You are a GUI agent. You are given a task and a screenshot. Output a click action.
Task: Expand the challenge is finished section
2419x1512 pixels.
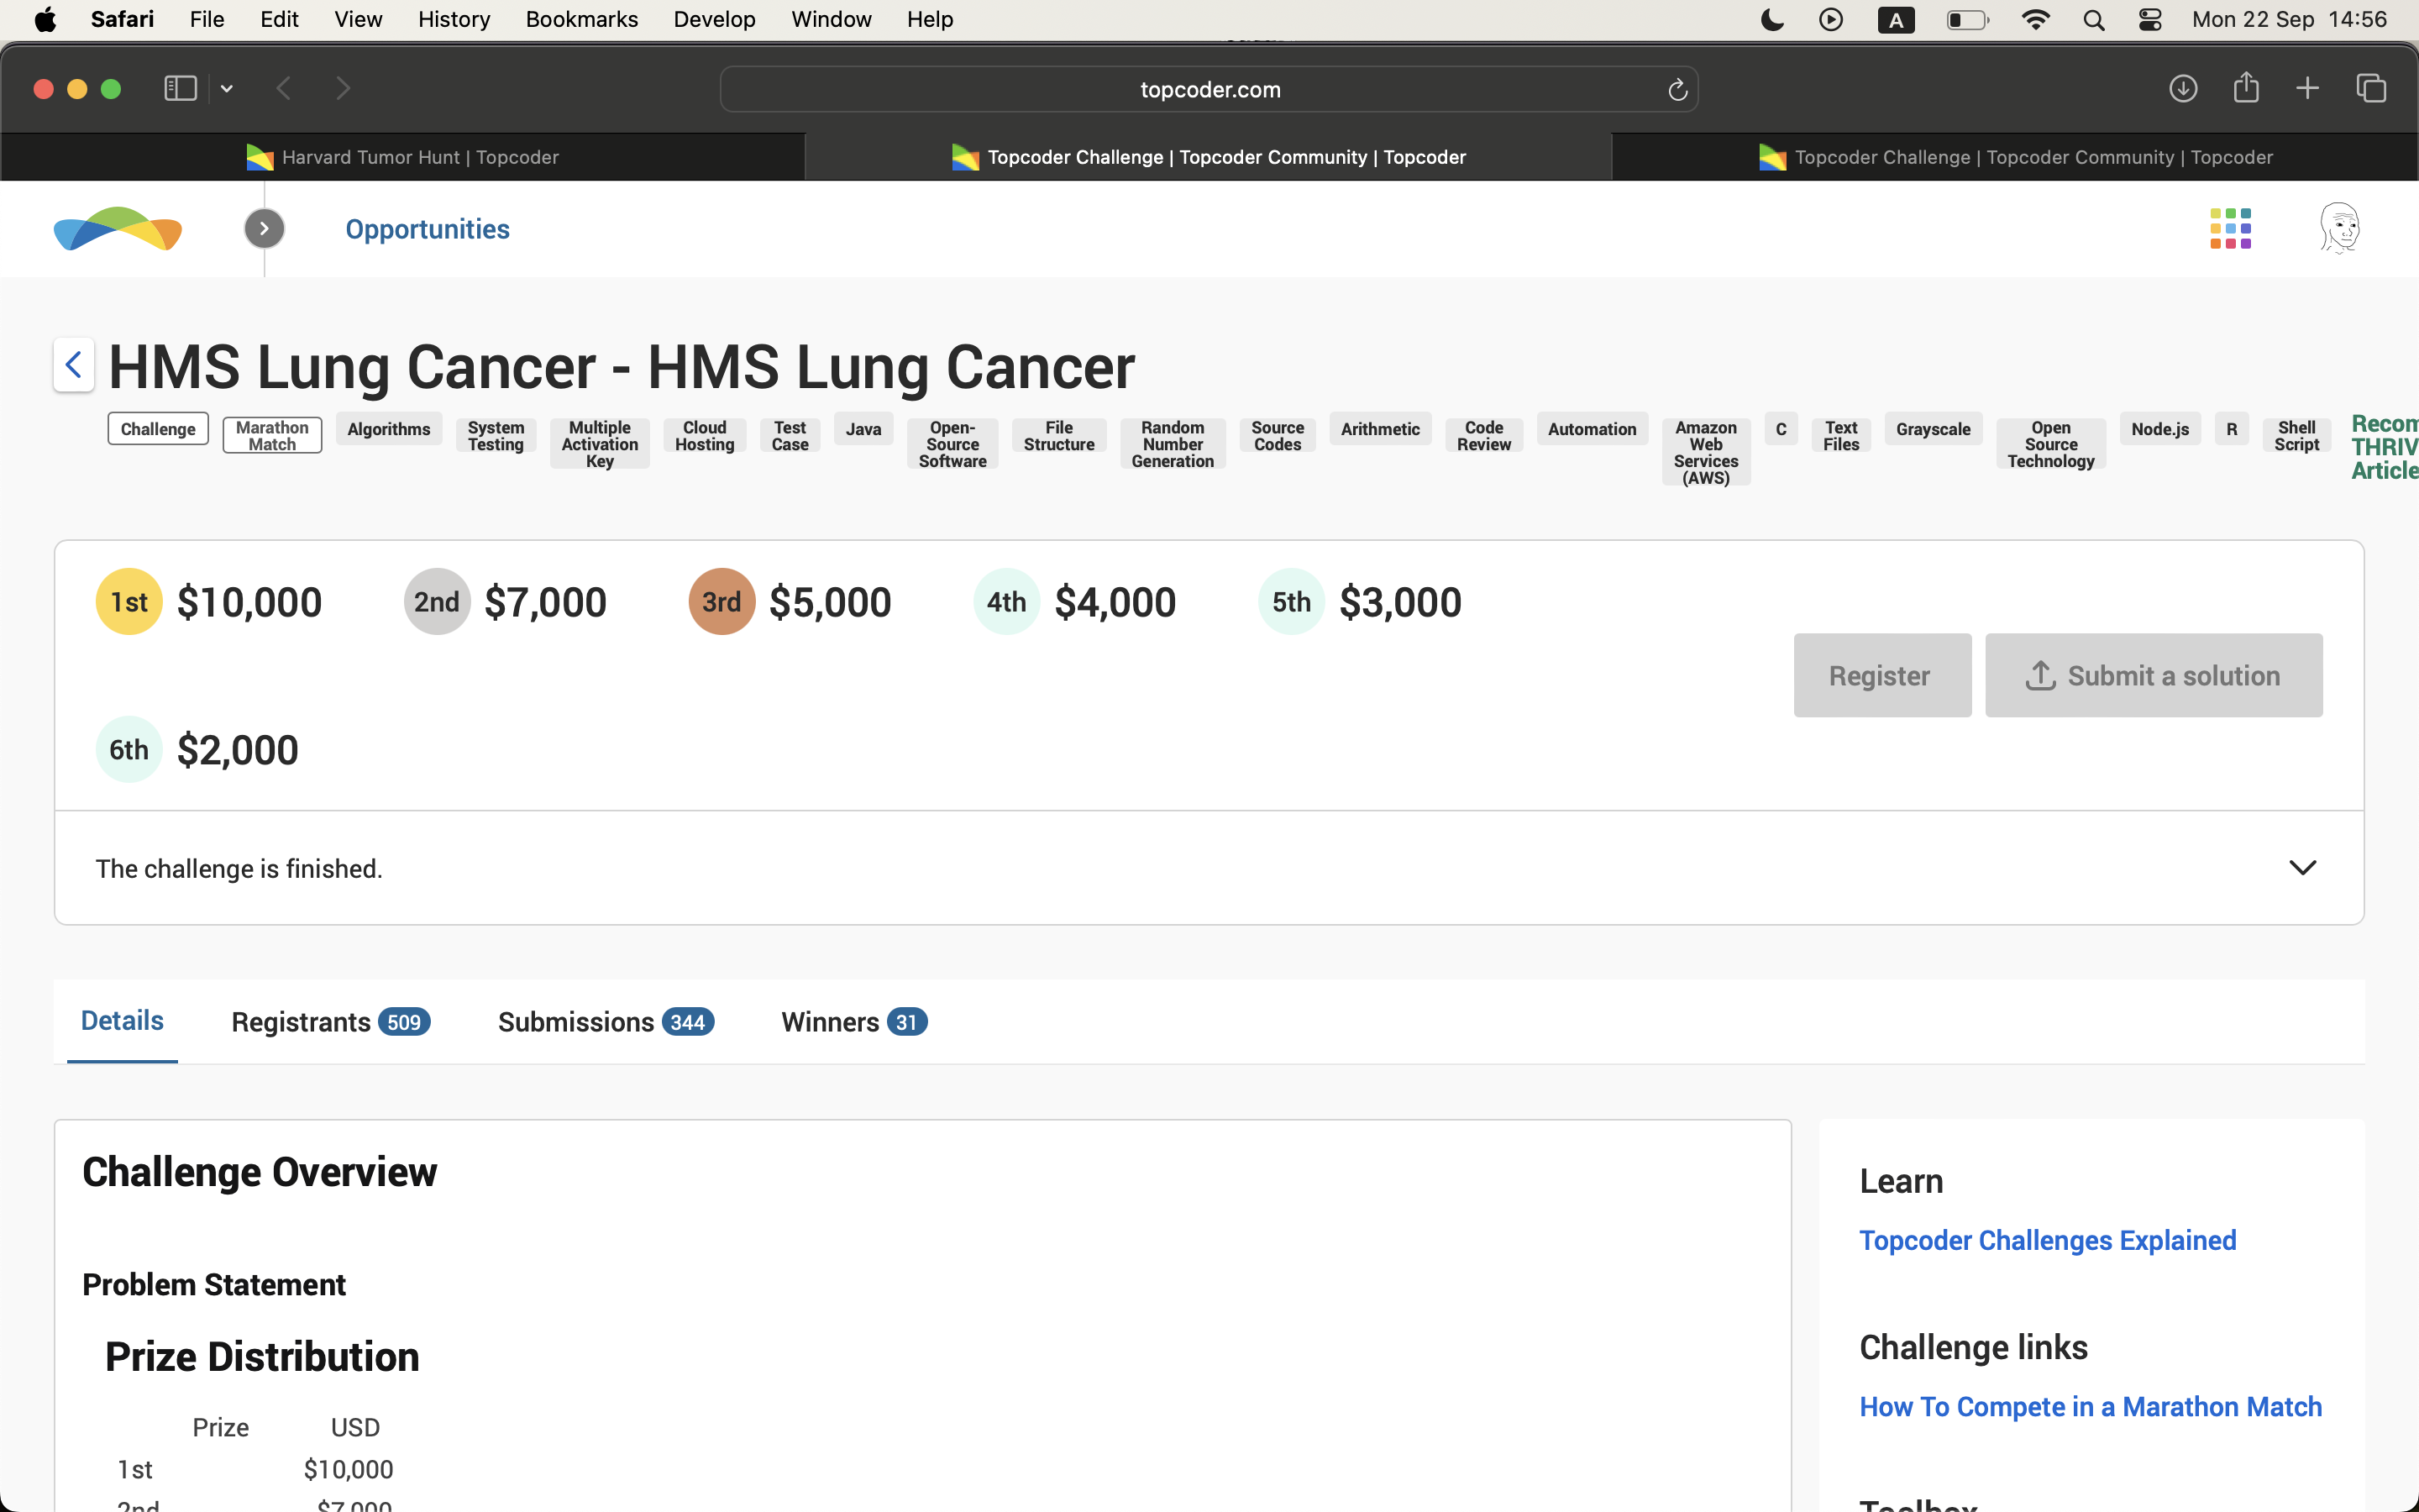(x=2302, y=867)
